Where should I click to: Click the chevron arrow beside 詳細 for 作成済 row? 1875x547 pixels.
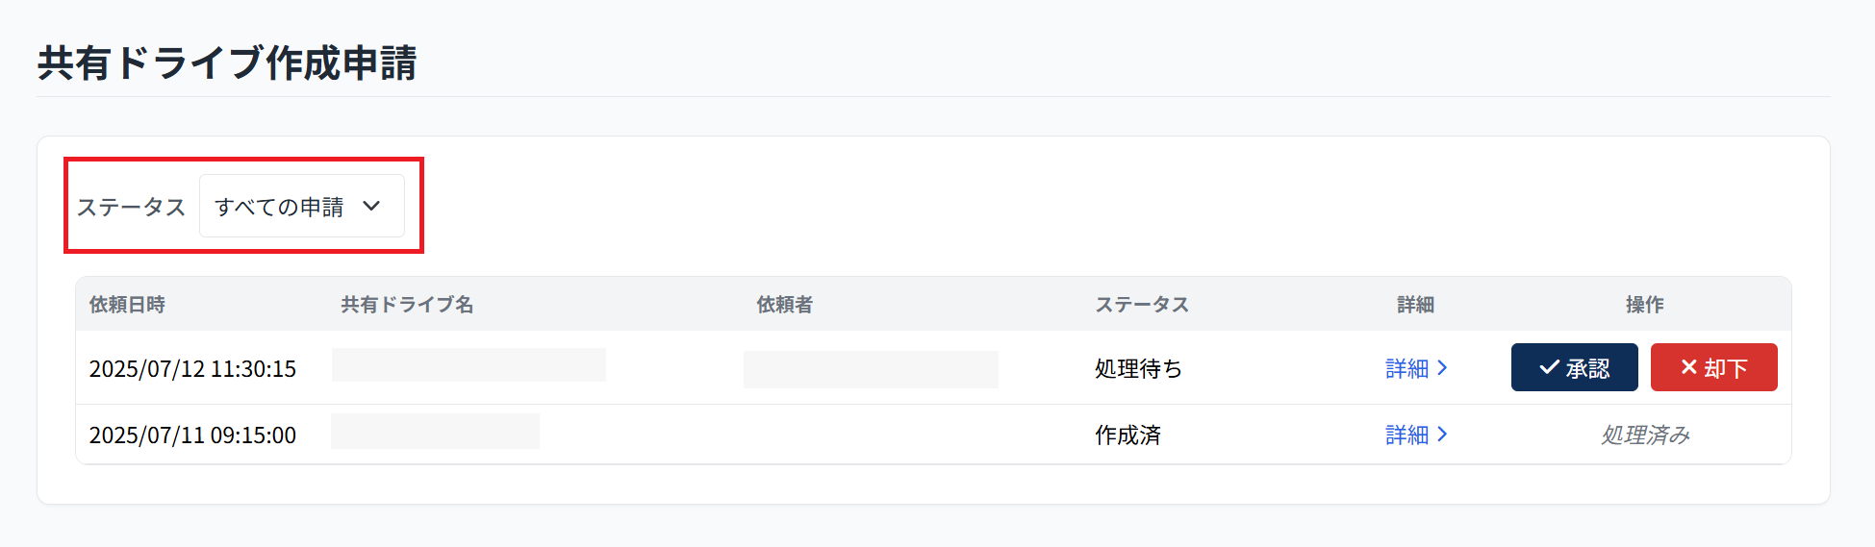pos(1442,435)
